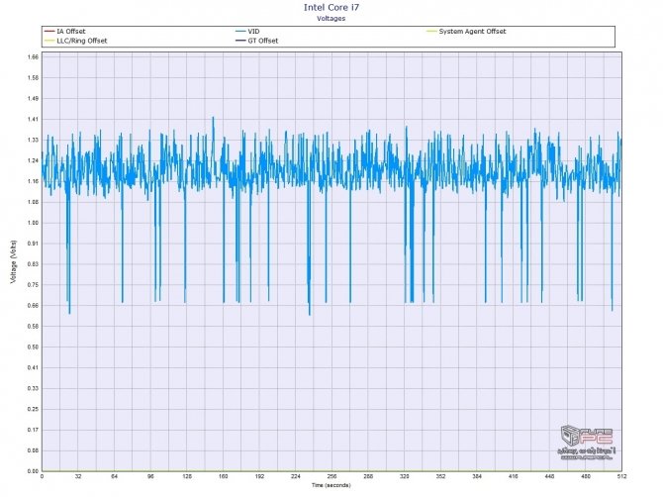663x497 pixels.
Task: Click the x-axis time tick 448
Action: tap(549, 476)
